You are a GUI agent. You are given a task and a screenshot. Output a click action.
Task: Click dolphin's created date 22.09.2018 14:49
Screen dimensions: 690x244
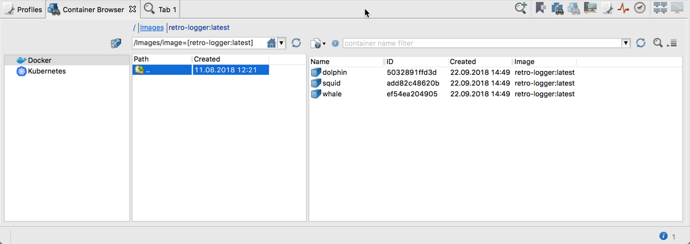click(x=480, y=72)
